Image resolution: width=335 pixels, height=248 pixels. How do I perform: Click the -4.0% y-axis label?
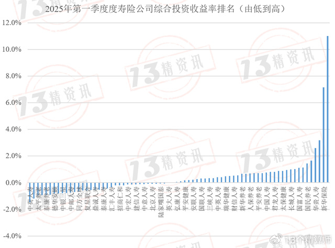point(12,236)
